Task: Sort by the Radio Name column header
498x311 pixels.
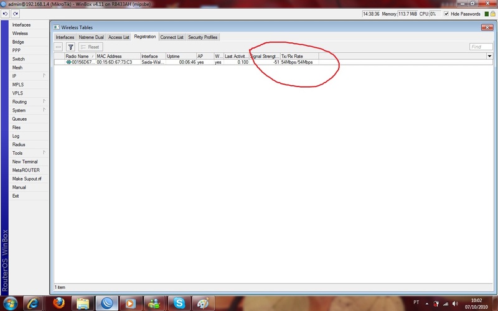Action: (80, 56)
